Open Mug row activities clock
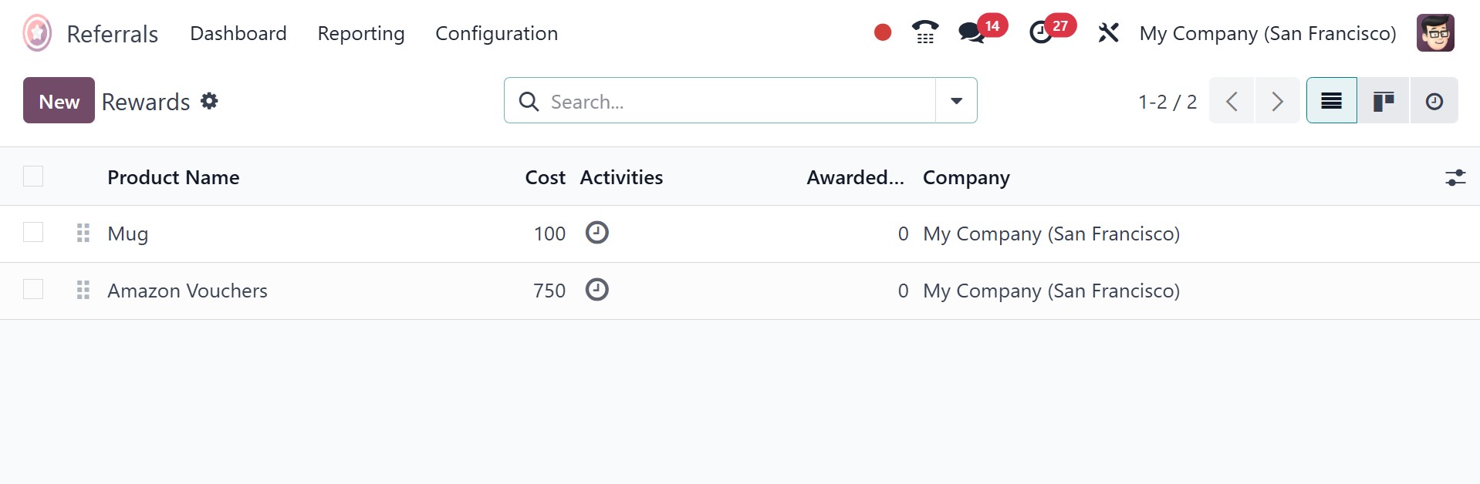This screenshot has width=1480, height=484. (x=596, y=233)
